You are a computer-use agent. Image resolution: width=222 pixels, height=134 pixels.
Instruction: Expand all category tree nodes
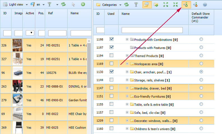tap(166, 4)
